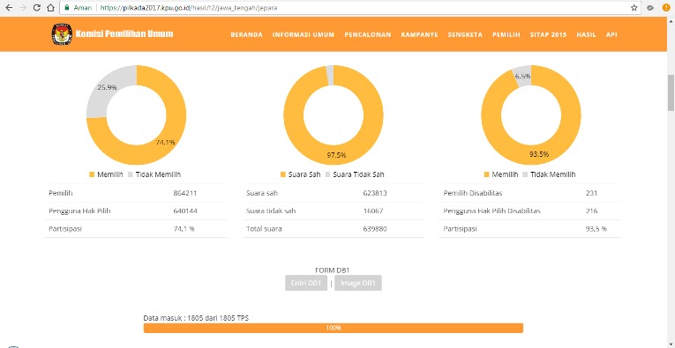Click the grey extension icon beside the star

[650, 8]
